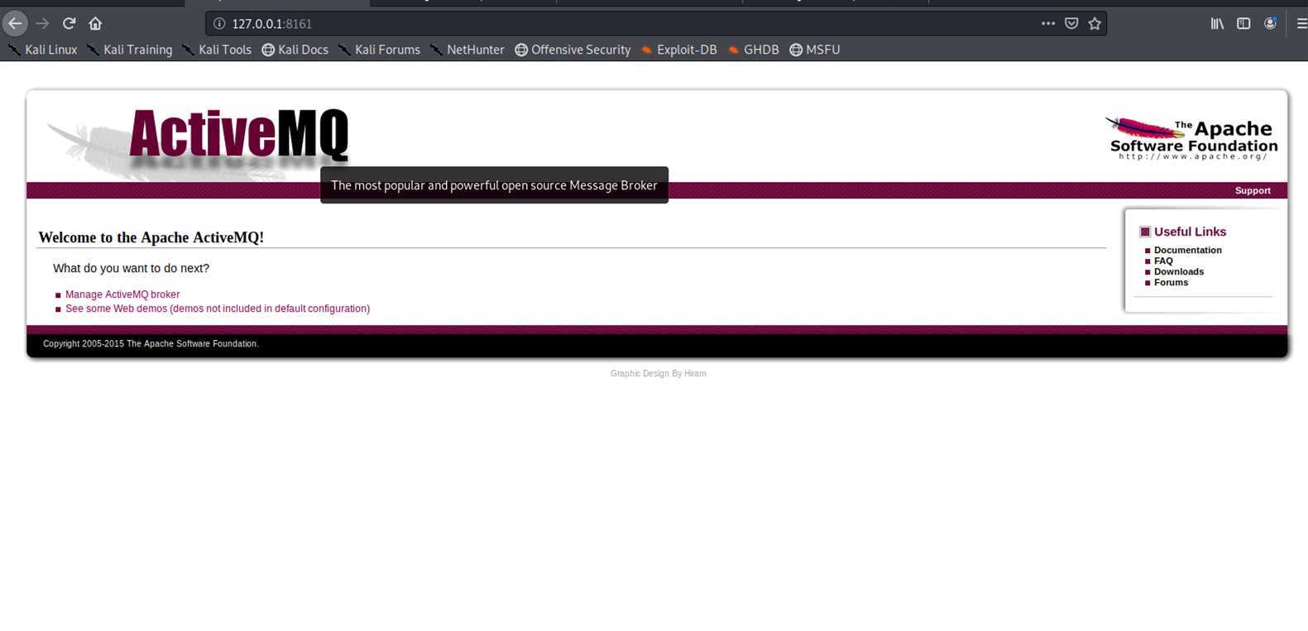Open the Library icon in the toolbar
This screenshot has width=1308, height=631.
pyautogui.click(x=1217, y=23)
